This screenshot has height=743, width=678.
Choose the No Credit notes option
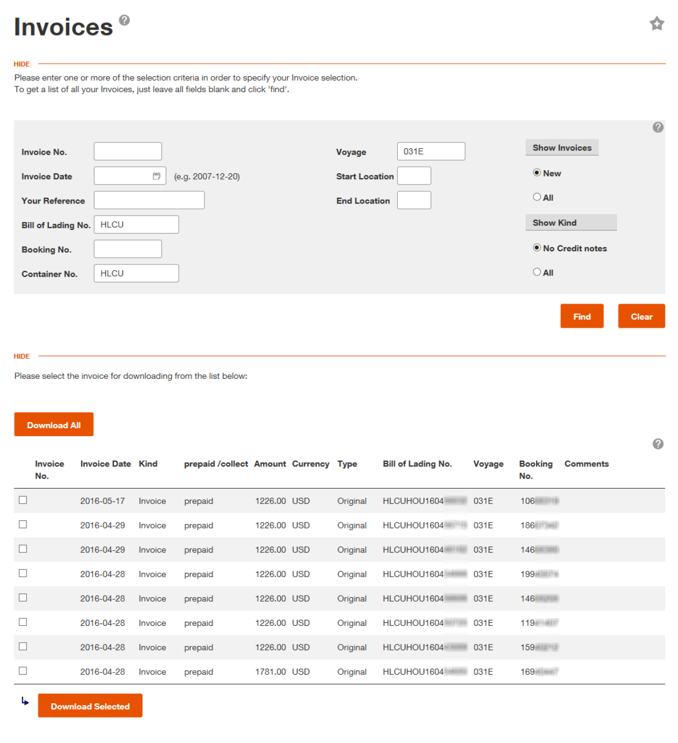click(537, 247)
